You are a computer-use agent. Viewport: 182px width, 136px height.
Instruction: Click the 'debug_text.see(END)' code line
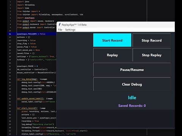point(31,89)
